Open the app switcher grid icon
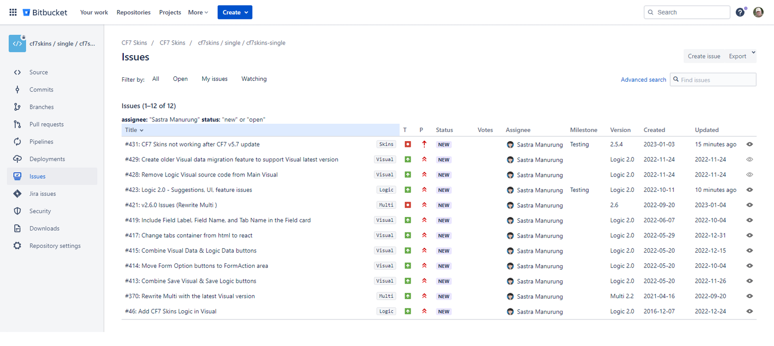774x346 pixels. pyautogui.click(x=13, y=12)
